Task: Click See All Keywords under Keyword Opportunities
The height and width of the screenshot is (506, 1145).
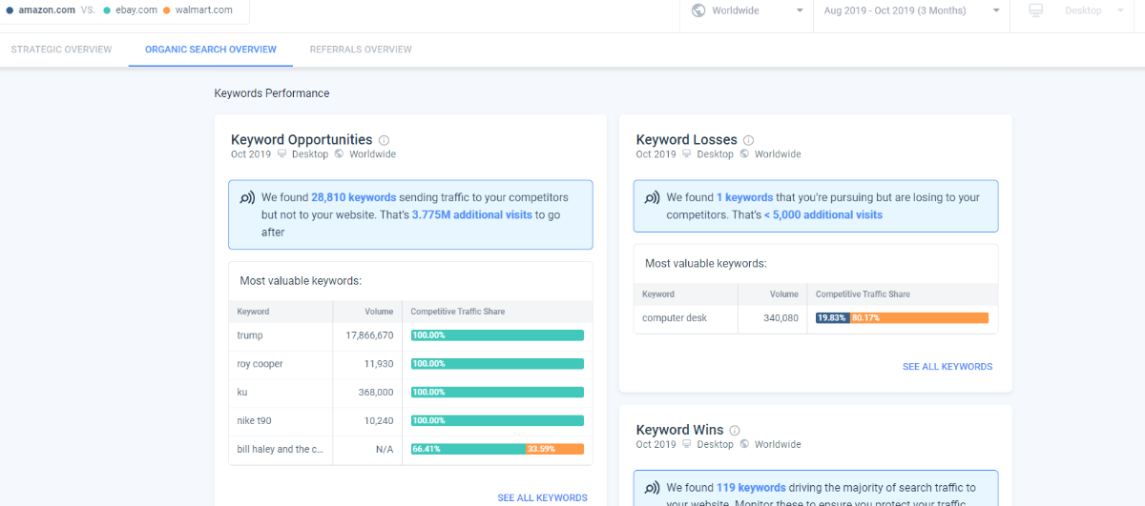Action: pyautogui.click(x=542, y=498)
